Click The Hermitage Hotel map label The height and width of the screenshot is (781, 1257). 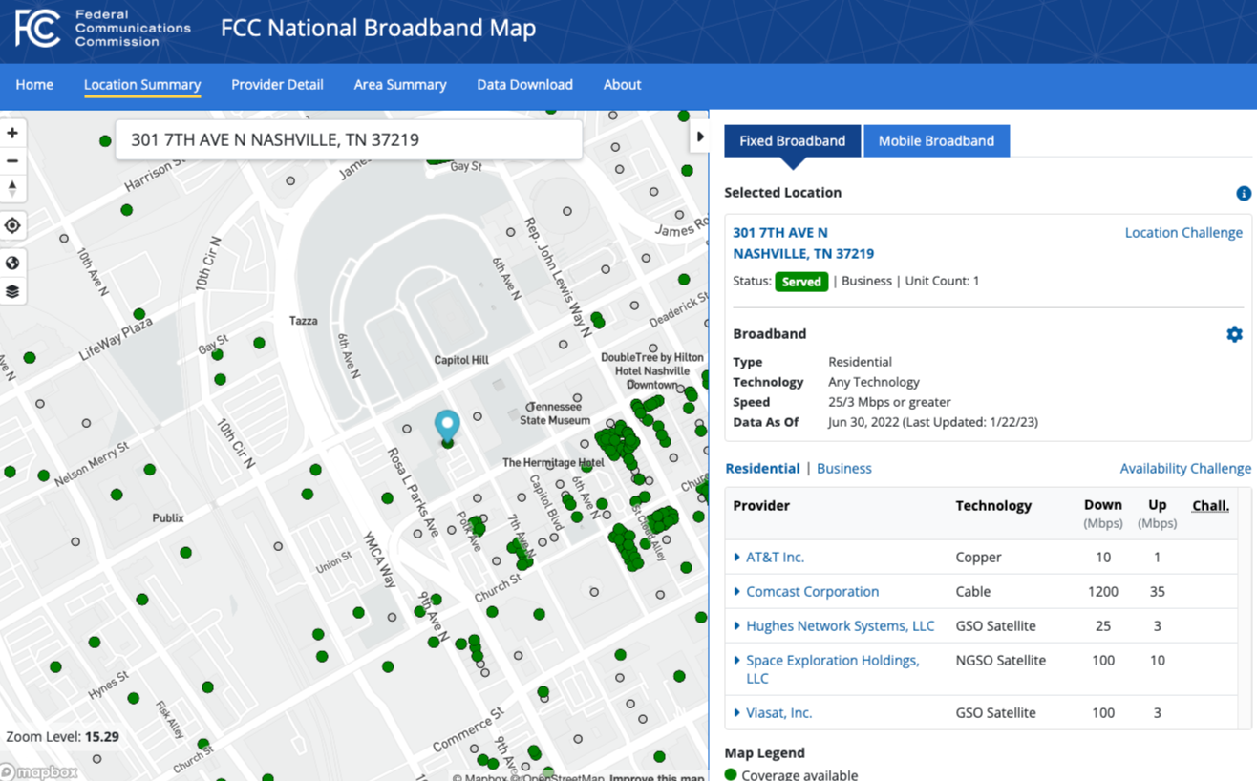coord(553,463)
